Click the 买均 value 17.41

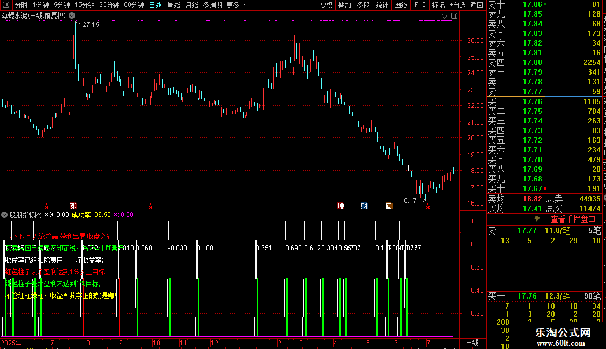pos(532,208)
